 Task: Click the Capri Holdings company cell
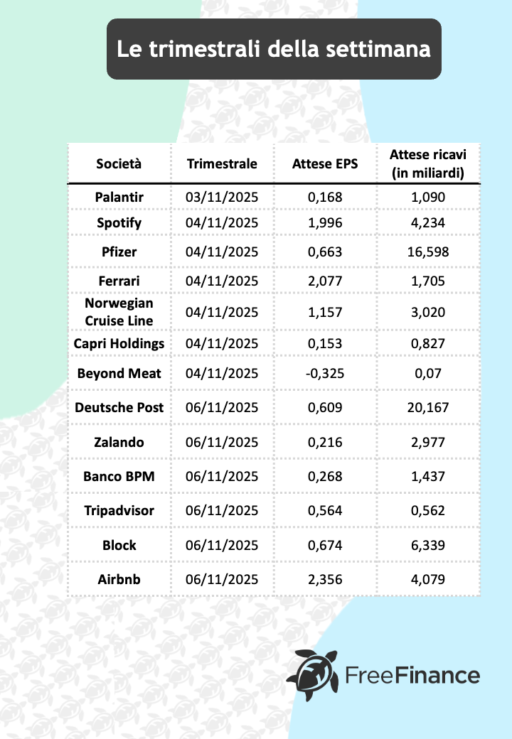(x=119, y=344)
